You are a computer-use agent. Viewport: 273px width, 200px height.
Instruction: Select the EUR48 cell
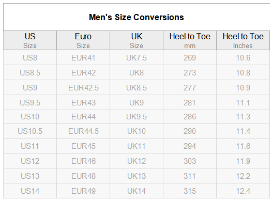[x=83, y=176]
